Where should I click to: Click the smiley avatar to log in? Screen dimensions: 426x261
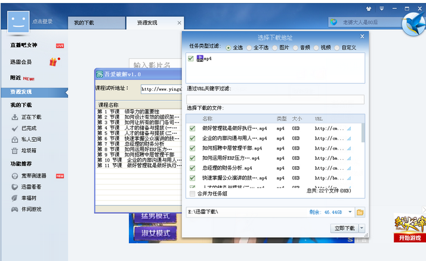point(18,22)
